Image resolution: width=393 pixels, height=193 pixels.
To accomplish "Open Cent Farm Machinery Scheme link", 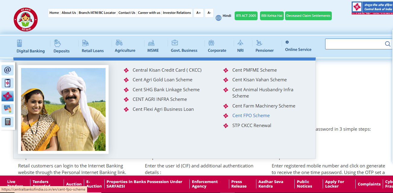I will pos(264,106).
